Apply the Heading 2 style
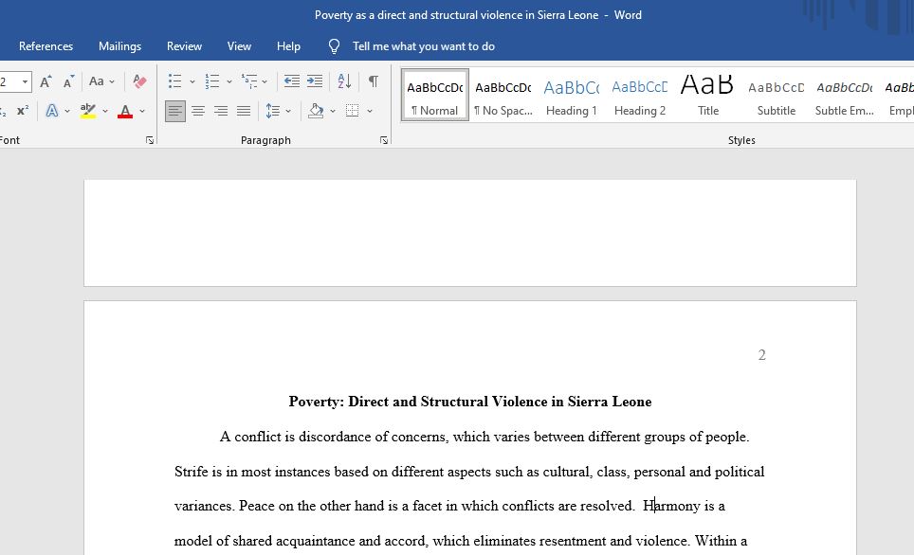914x555 pixels. 639,95
